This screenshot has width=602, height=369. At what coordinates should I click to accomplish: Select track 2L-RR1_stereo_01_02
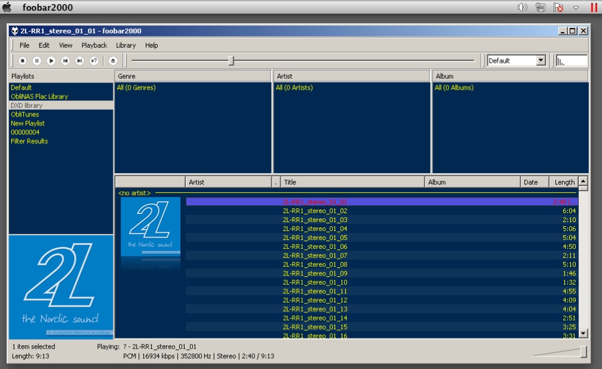(x=382, y=211)
